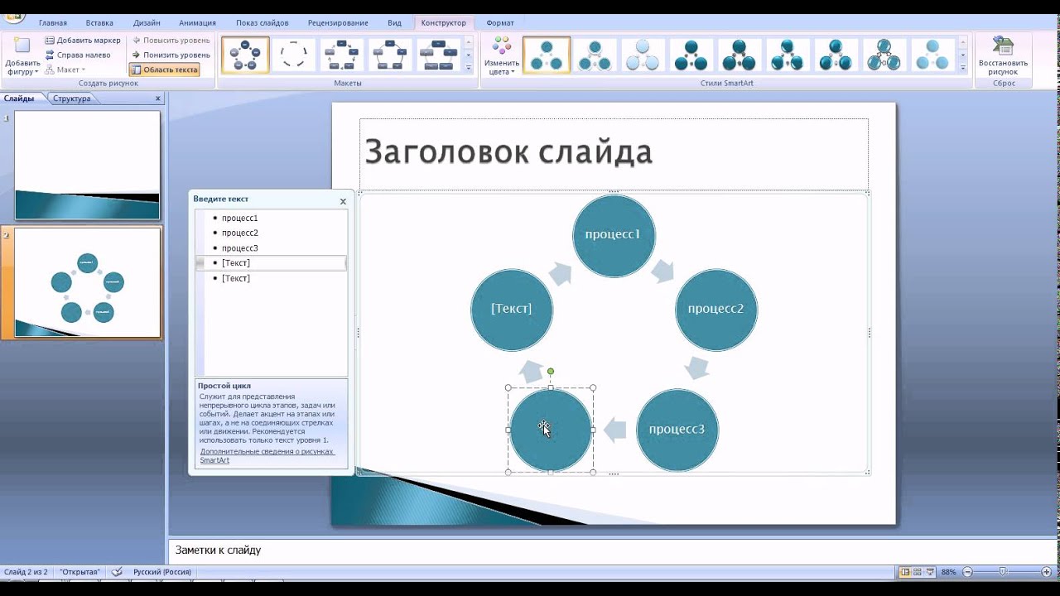Click the Заголовок слайда title placeholder
The image size is (1060, 596).
coord(614,155)
